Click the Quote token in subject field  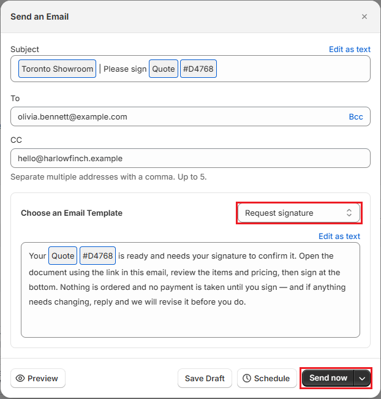click(x=164, y=69)
